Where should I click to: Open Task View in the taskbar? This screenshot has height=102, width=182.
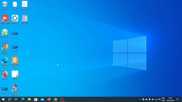tap(16, 99)
